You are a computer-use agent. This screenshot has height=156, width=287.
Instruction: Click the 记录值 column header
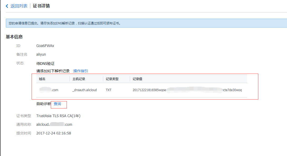pos(137,79)
